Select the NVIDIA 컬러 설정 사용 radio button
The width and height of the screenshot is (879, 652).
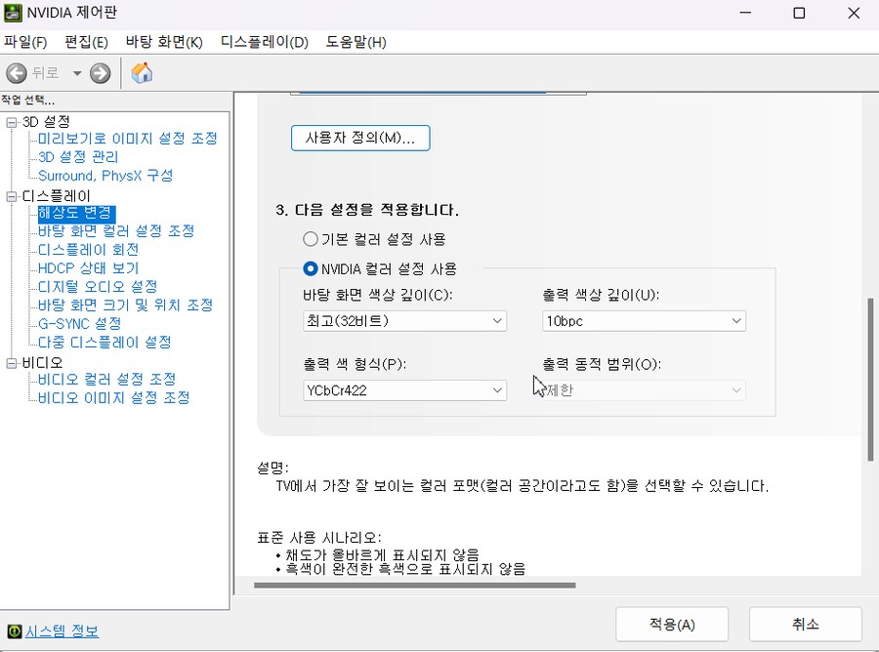311,268
